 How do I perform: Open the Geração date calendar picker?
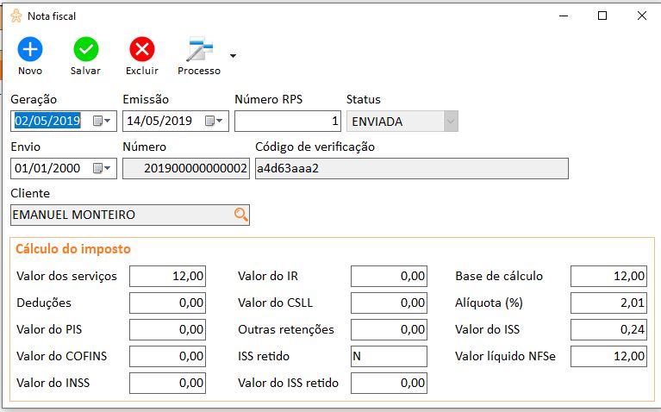point(102,121)
